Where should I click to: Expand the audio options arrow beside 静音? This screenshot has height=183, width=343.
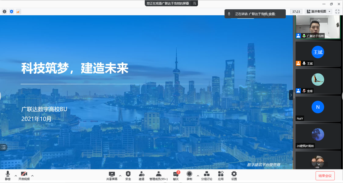pos(16,176)
